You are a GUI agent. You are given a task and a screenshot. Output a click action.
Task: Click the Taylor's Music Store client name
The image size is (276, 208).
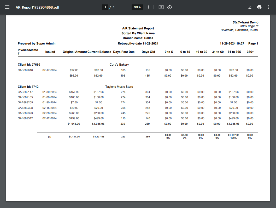(x=119, y=87)
